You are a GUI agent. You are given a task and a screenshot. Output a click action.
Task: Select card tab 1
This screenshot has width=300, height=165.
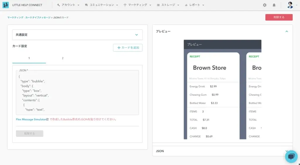click(x=29, y=58)
